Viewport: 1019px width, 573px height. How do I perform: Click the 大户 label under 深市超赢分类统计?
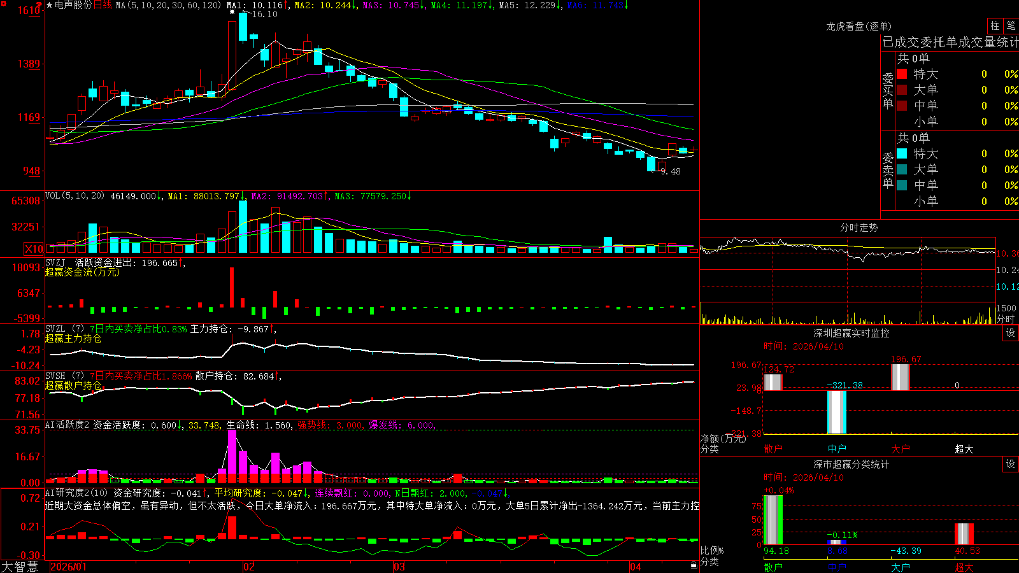tap(901, 567)
